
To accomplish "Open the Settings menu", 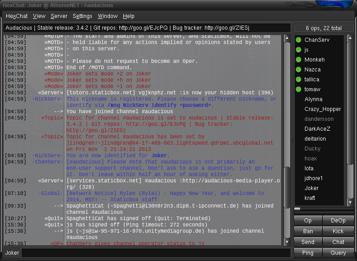I will coord(83,16).
